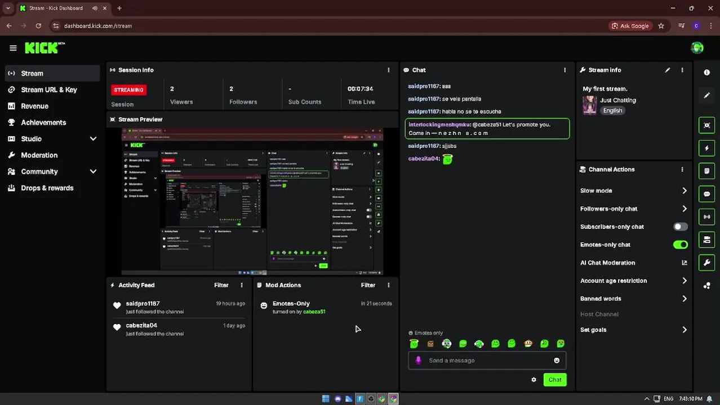Open AI Chat Moderation external link icon
Screen dimensions: 720x405
pyautogui.click(x=685, y=263)
